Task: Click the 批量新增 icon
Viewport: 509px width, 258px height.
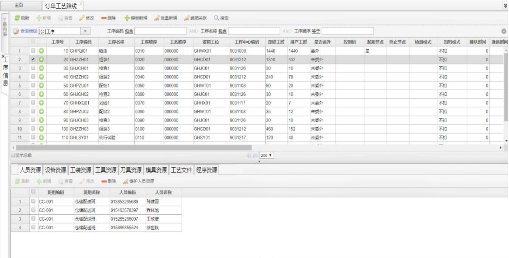Action: tap(157, 18)
